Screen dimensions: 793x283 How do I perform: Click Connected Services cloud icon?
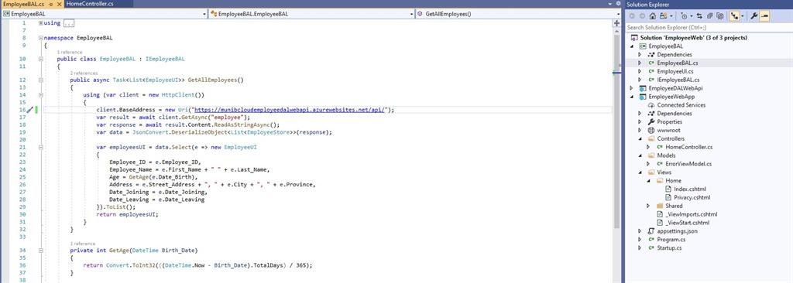(651, 105)
